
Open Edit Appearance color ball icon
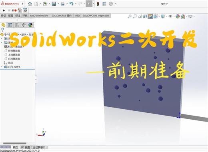pos(178,16)
